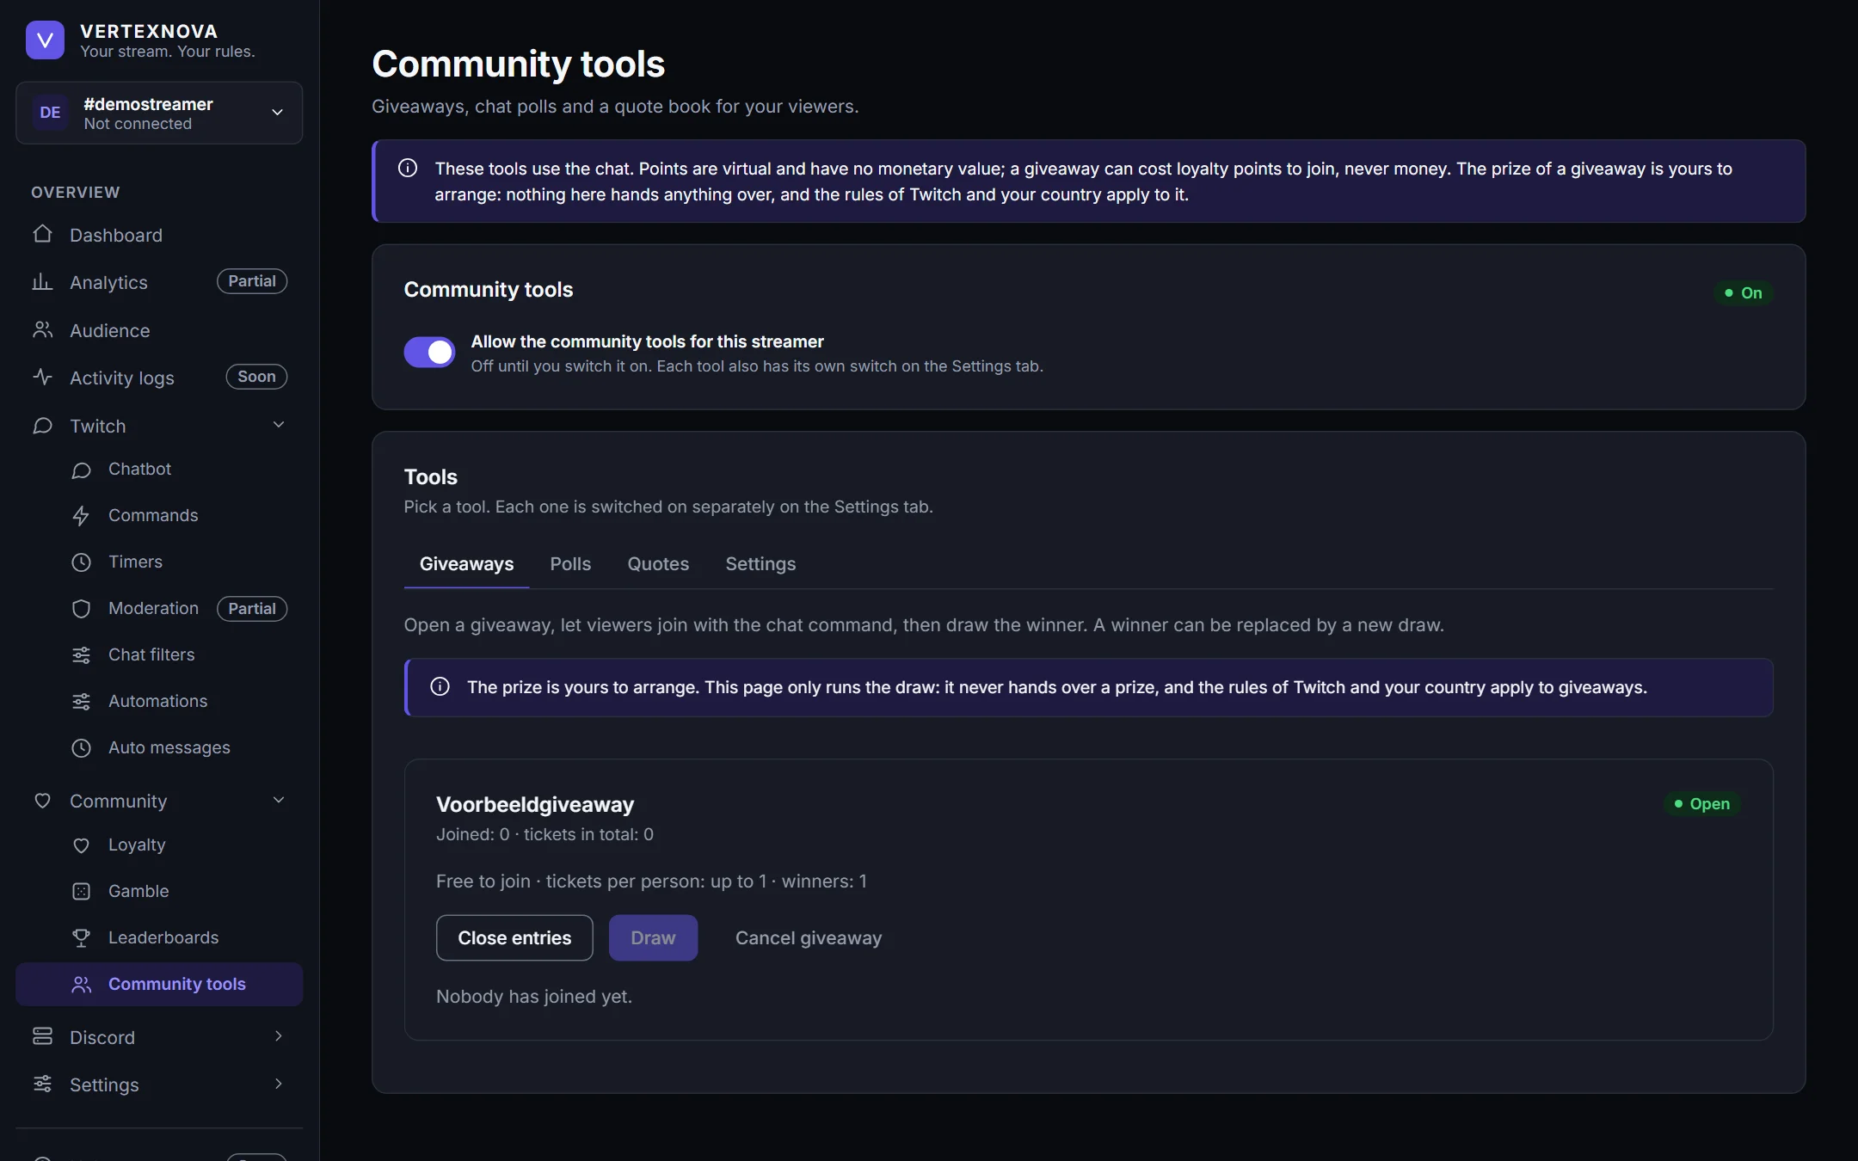This screenshot has height=1161, width=1858.
Task: Expand the Settings sidebar section chevron
Action: (279, 1084)
